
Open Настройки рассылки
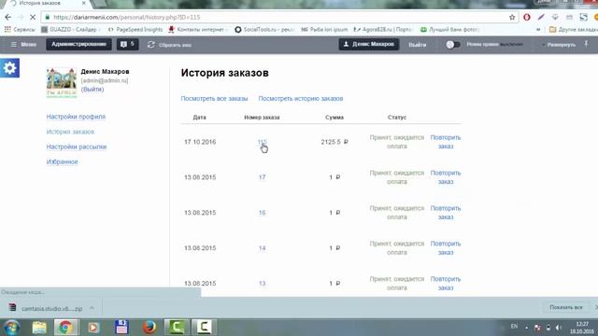[77, 147]
